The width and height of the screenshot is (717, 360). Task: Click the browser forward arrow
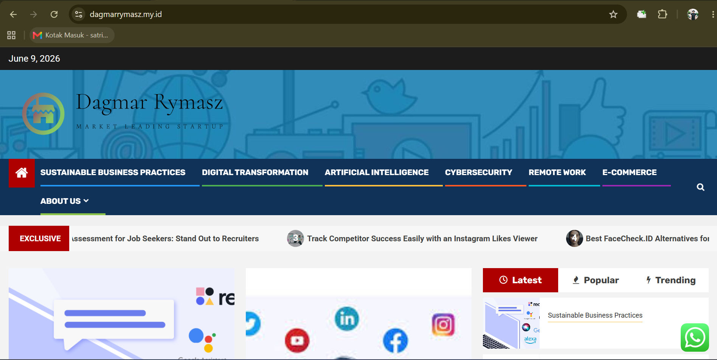click(x=34, y=14)
